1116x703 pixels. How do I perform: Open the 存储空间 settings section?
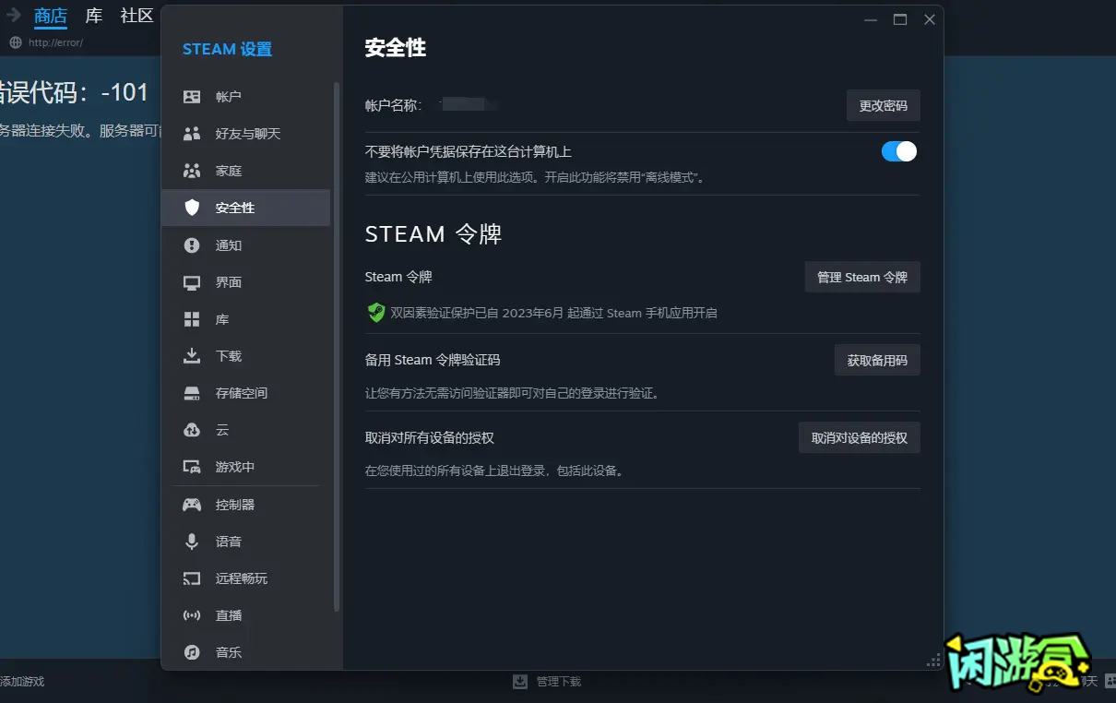coord(191,392)
